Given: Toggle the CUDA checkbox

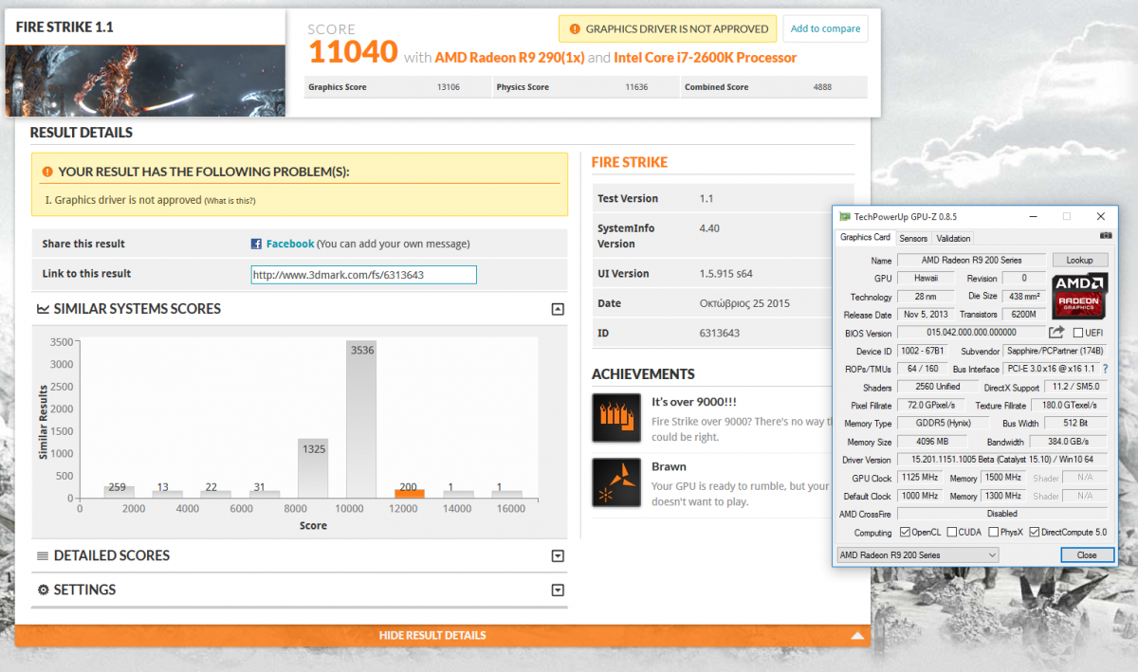Looking at the screenshot, I should tap(951, 533).
